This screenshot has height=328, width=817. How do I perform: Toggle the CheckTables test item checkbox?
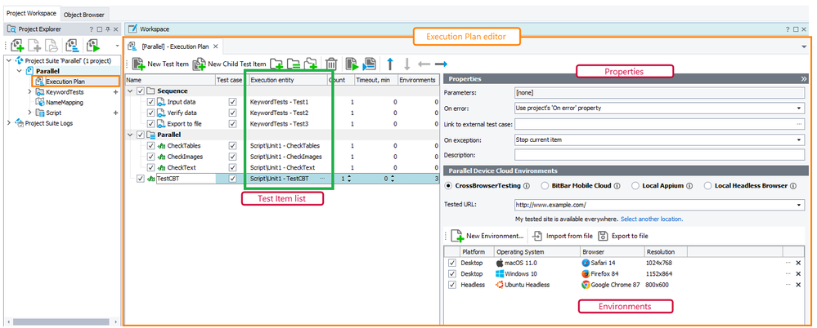point(150,145)
